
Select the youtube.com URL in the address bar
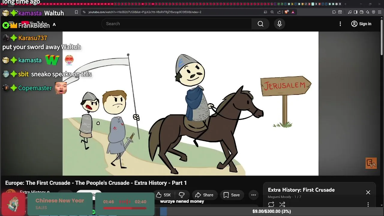click(x=145, y=12)
